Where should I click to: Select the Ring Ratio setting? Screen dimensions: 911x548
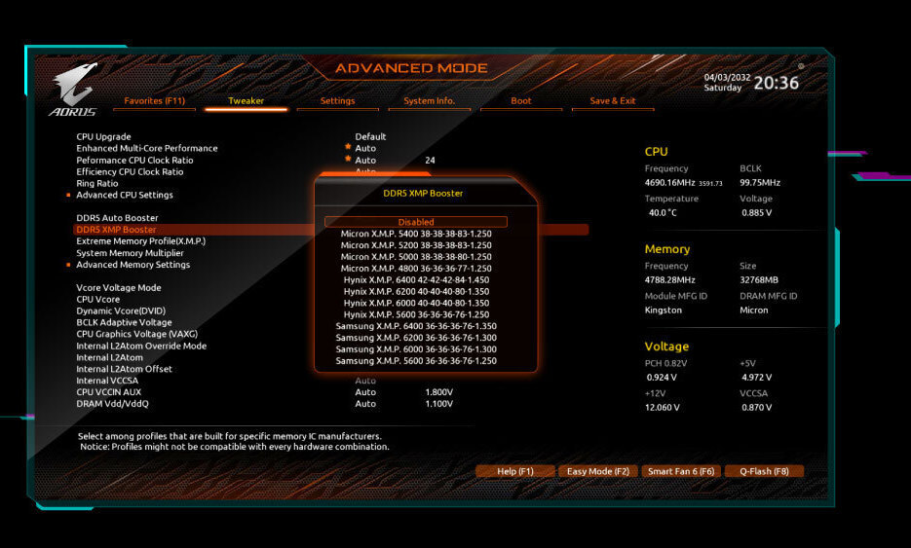[x=97, y=183]
